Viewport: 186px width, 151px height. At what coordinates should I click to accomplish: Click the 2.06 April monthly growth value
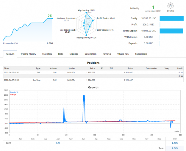point(58,143)
